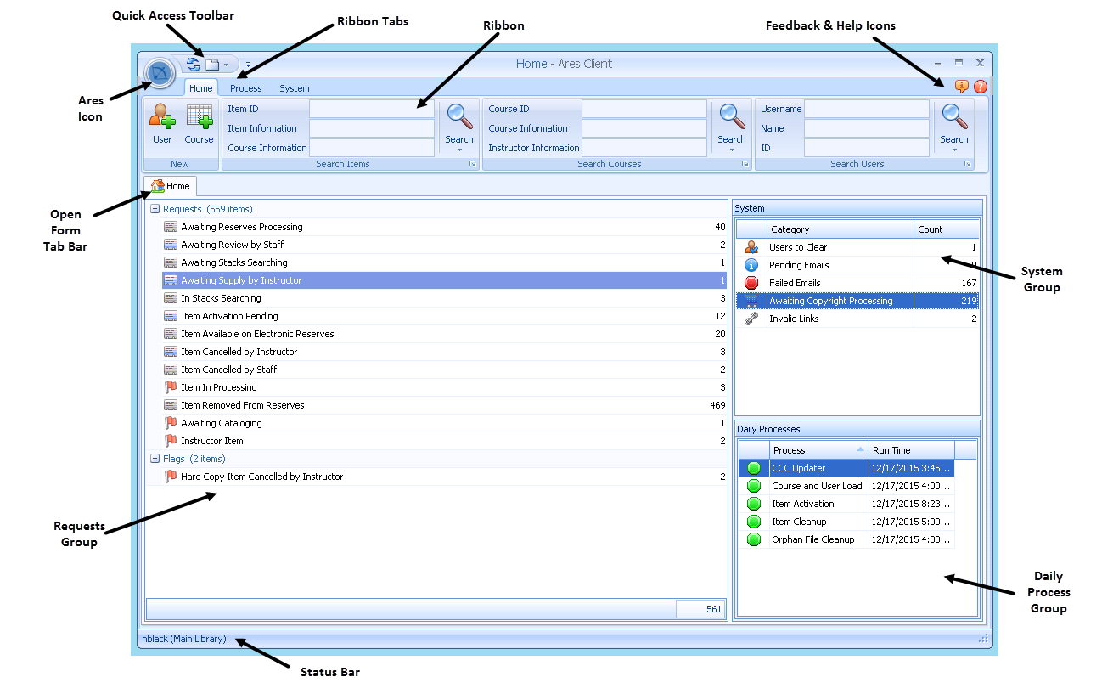
Task: Click the refresh icon in Quick Access Toolbar
Action: (194, 65)
